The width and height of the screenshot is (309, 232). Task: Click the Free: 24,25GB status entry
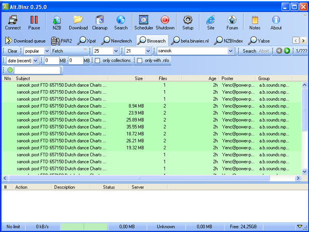pyautogui.click(x=243, y=226)
